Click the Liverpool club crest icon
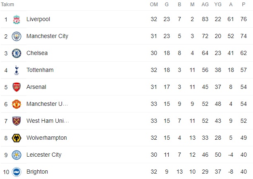 [x=16, y=19]
